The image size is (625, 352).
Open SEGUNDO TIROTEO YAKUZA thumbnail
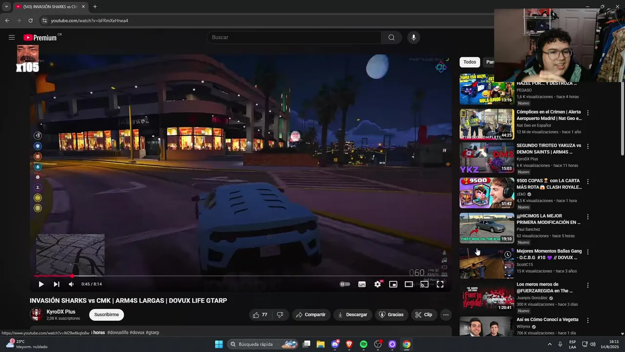(487, 157)
